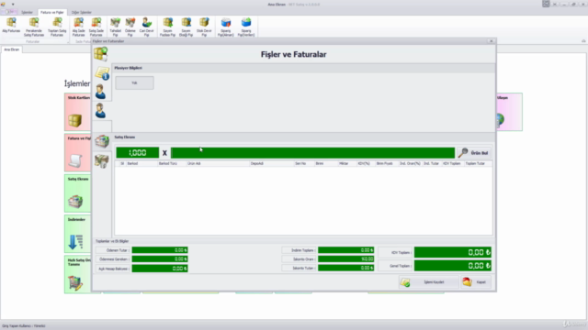Switch to the Diğer İşlemler ribbon tab
The height and width of the screenshot is (330, 588).
tap(82, 12)
